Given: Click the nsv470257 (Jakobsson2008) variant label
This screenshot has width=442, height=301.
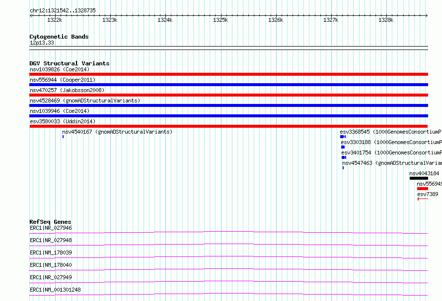Looking at the screenshot, I should 67,90.
